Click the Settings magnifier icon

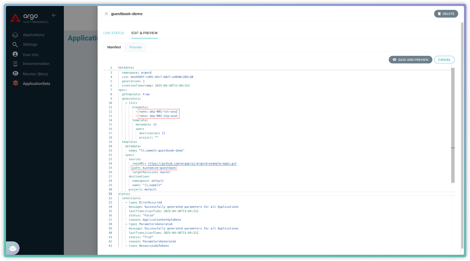[x=15, y=45]
